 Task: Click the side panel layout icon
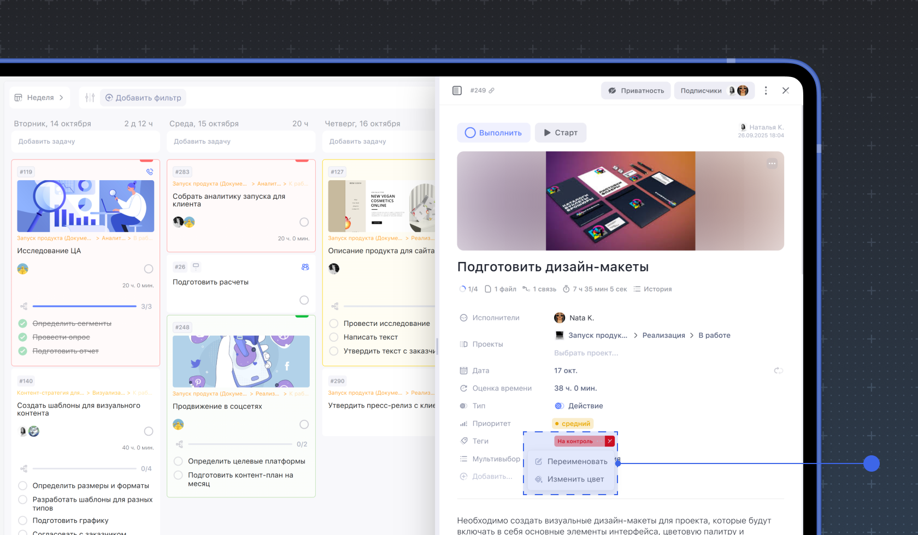pyautogui.click(x=457, y=91)
